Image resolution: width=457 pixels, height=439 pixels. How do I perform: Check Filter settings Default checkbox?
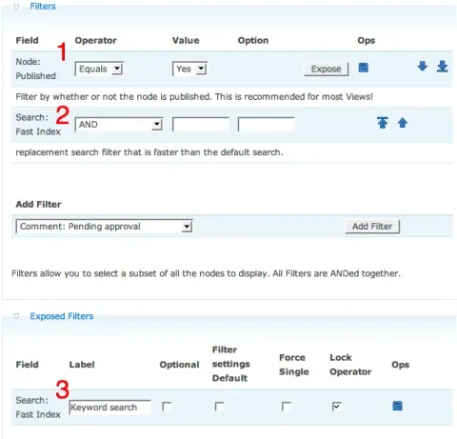219,407
